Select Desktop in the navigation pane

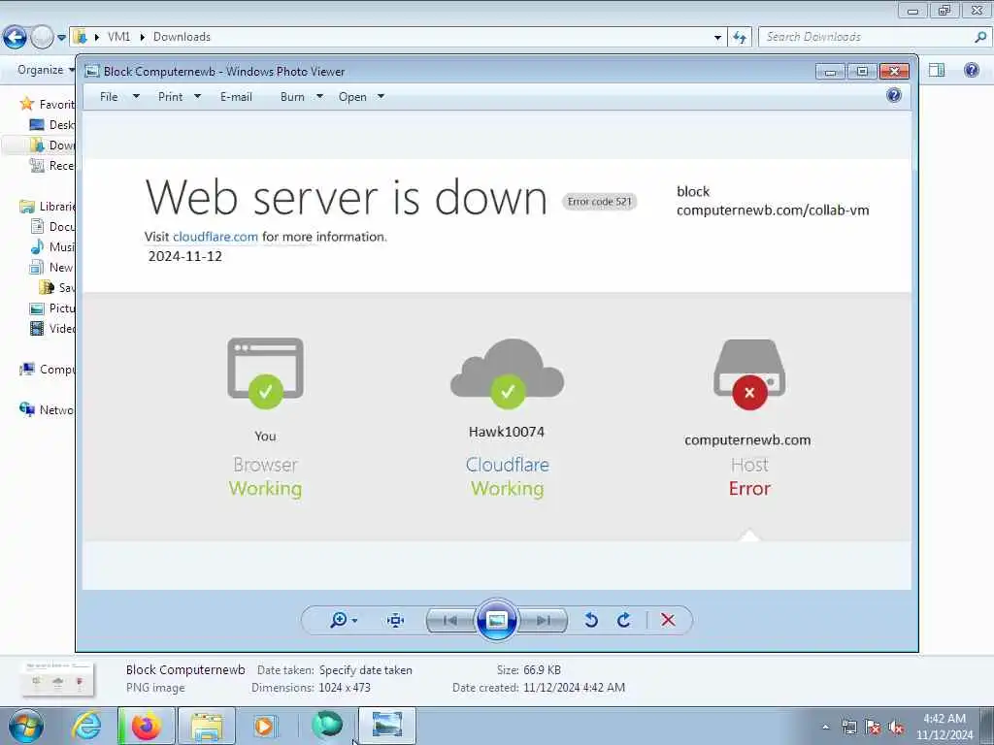tap(52, 125)
